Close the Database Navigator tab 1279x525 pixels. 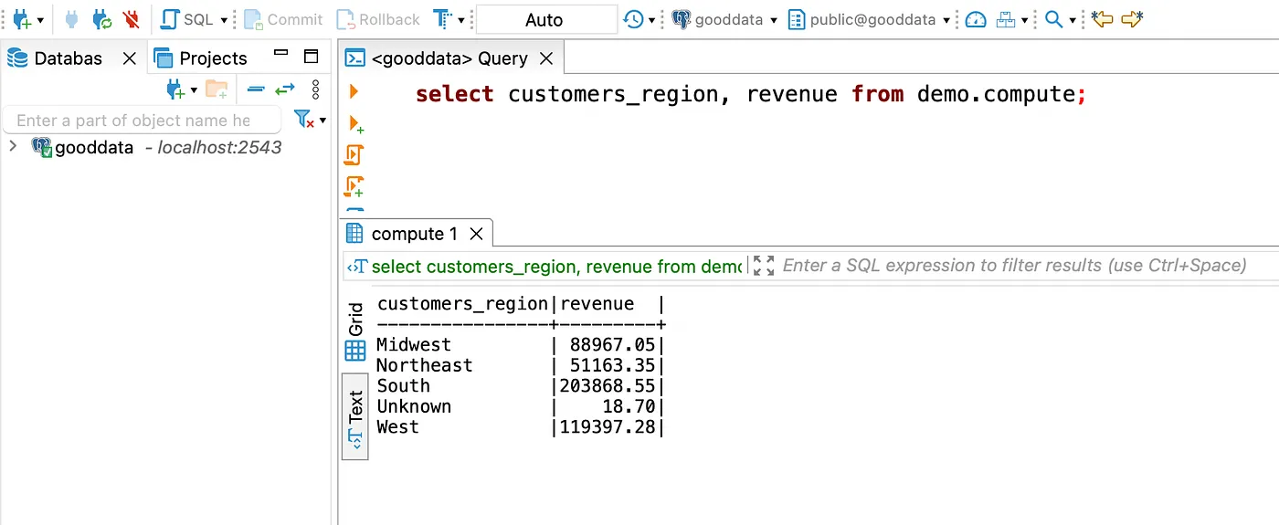pos(130,58)
